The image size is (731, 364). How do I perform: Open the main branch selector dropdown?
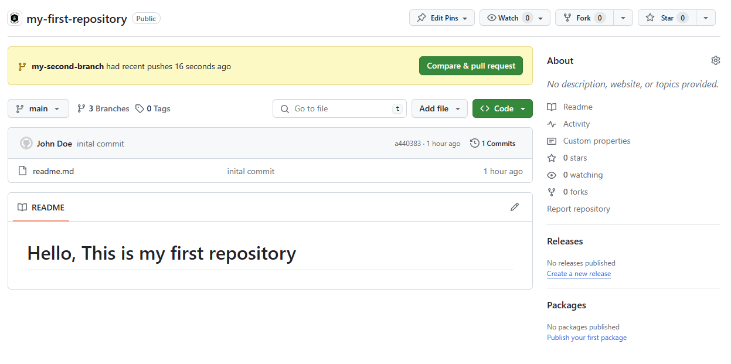[38, 108]
